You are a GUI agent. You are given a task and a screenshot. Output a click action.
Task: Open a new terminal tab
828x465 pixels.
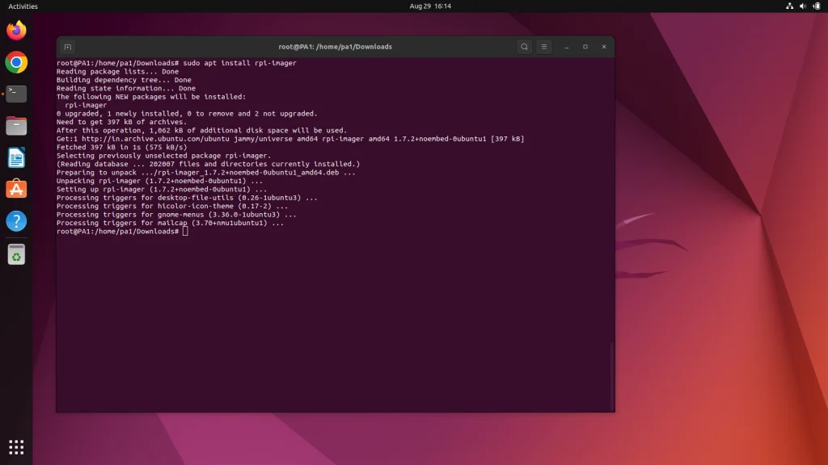click(68, 47)
